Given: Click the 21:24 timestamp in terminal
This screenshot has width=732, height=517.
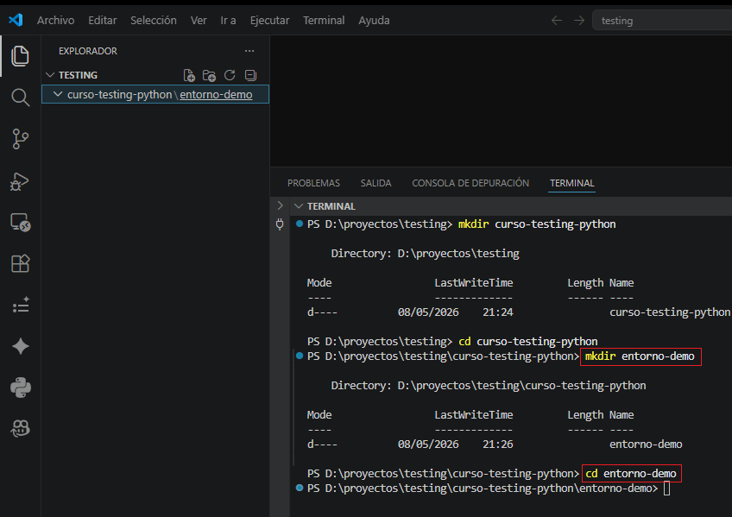Looking at the screenshot, I should click(498, 312).
